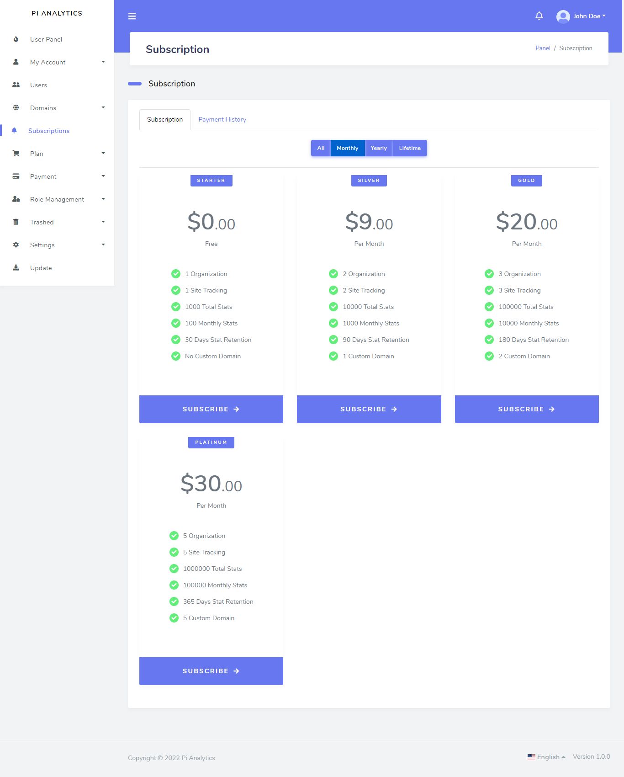Click the $30.00 Platinum price
The width and height of the screenshot is (624, 777).
coord(211,484)
